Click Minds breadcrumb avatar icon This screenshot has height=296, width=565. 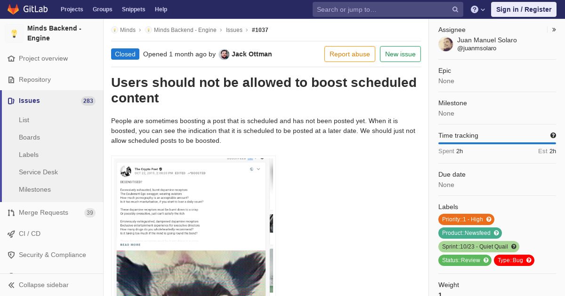pyautogui.click(x=114, y=30)
